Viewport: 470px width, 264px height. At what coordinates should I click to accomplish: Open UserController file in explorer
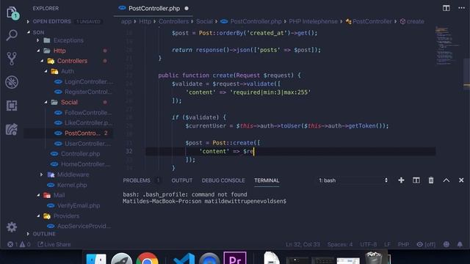click(x=87, y=144)
